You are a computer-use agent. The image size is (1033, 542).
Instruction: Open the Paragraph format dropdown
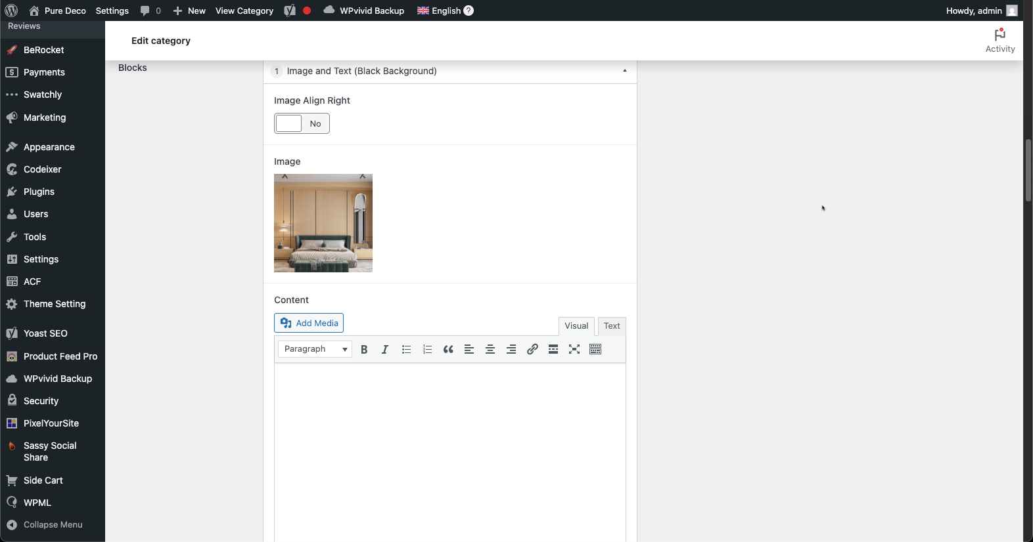click(x=315, y=349)
